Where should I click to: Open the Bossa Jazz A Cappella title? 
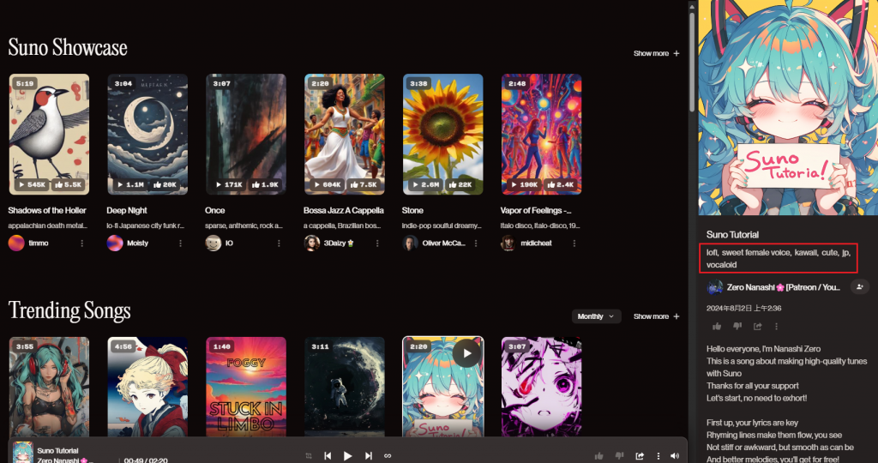344,211
